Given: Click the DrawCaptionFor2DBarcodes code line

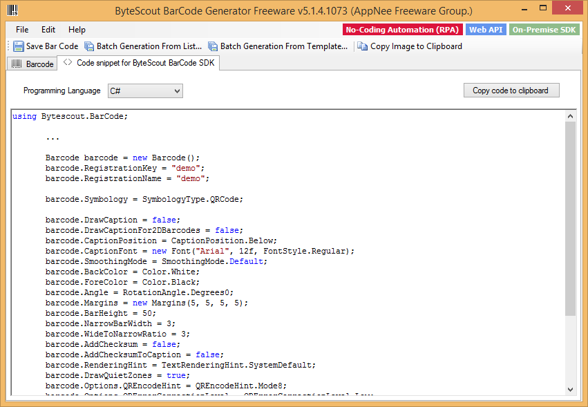Looking at the screenshot, I should pyautogui.click(x=144, y=230).
